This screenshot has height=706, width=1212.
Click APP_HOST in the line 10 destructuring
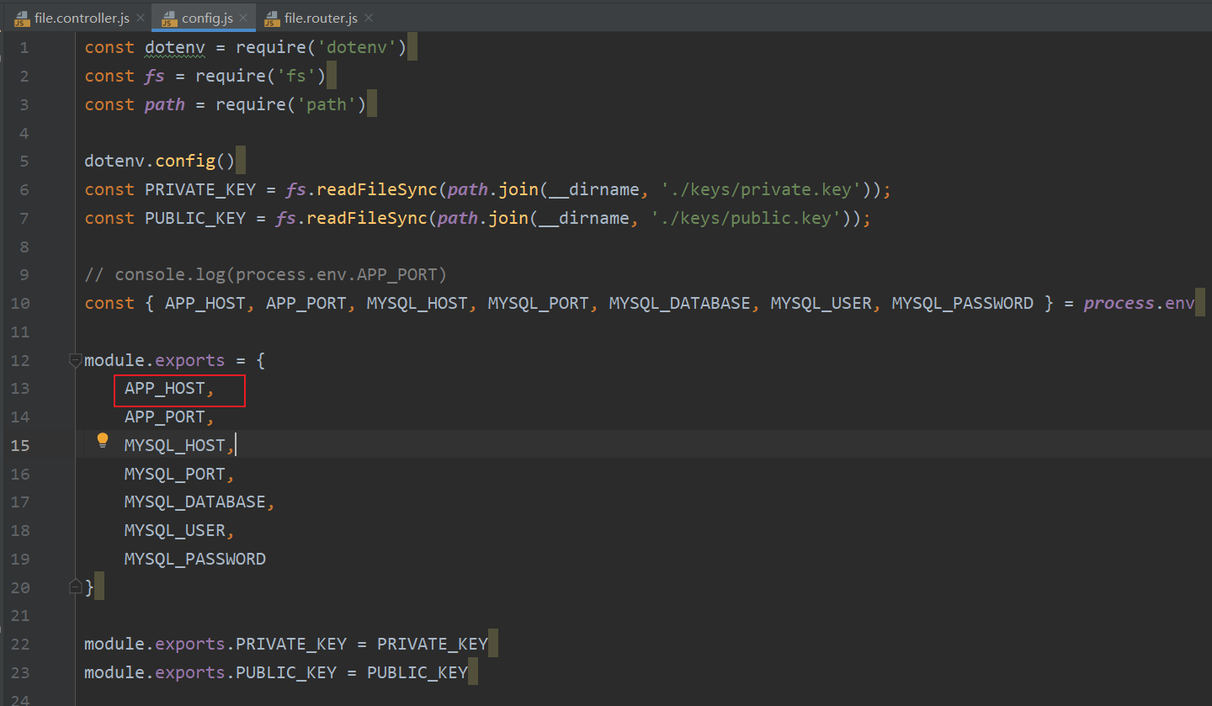click(x=205, y=303)
